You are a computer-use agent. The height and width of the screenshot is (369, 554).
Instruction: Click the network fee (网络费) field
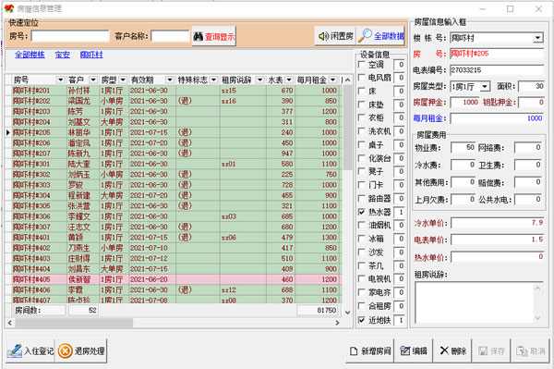[527, 148]
